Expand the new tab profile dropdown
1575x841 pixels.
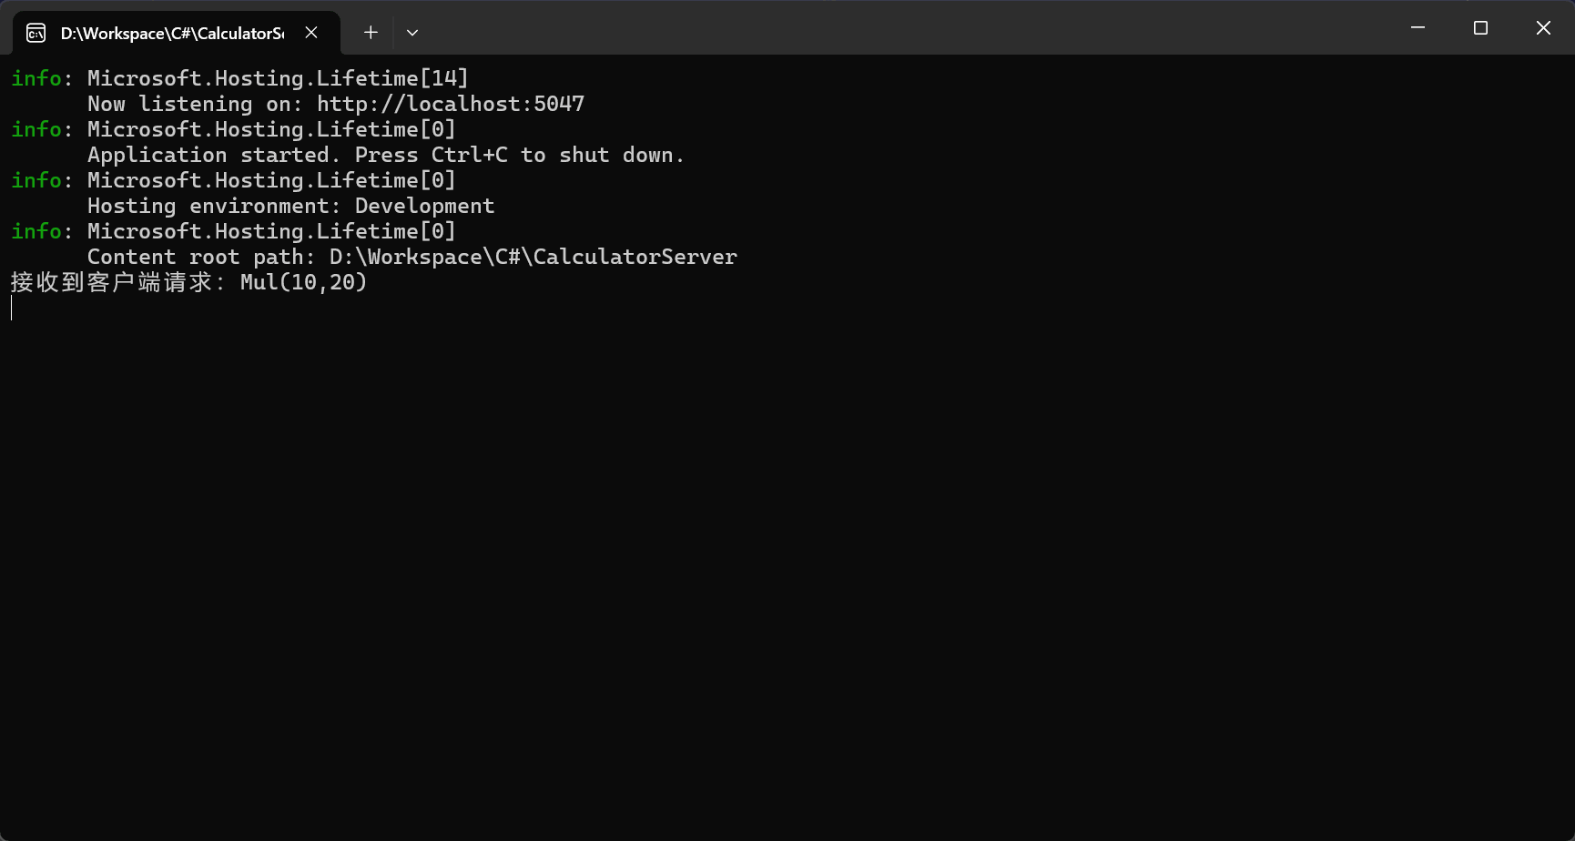(x=412, y=33)
